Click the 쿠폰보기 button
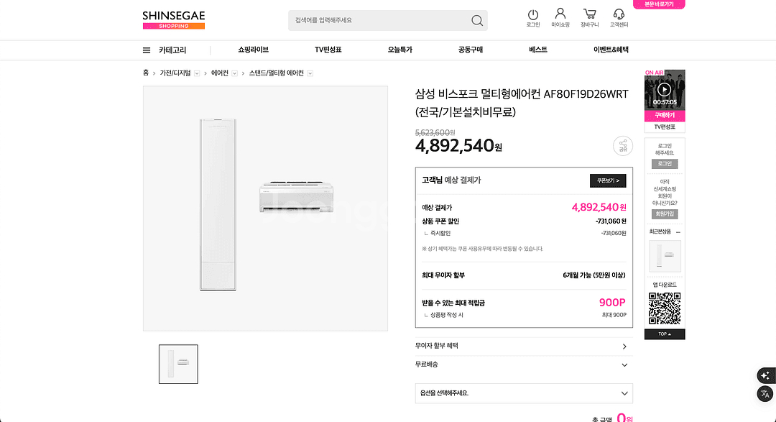 click(607, 180)
